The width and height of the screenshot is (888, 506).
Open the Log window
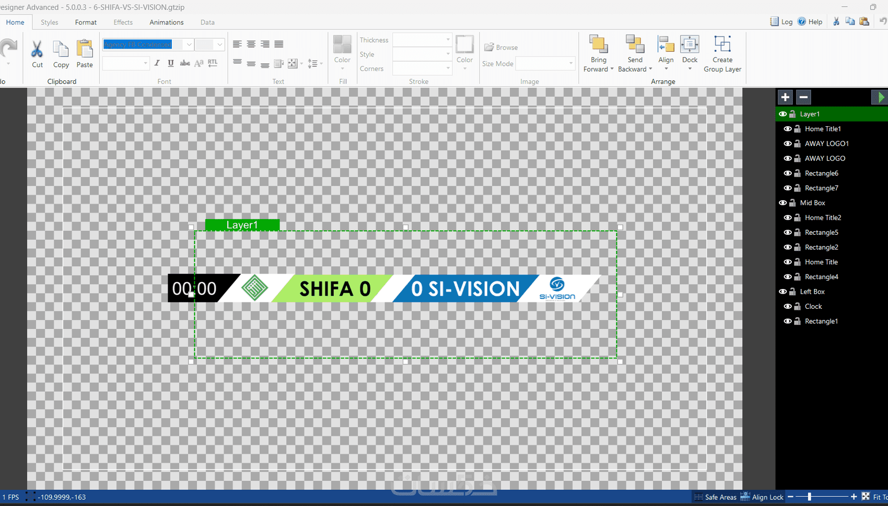[781, 21]
